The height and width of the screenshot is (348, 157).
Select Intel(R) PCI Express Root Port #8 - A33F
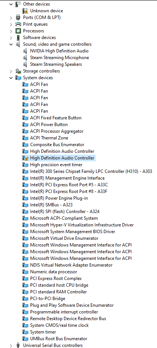[x=69, y=191]
